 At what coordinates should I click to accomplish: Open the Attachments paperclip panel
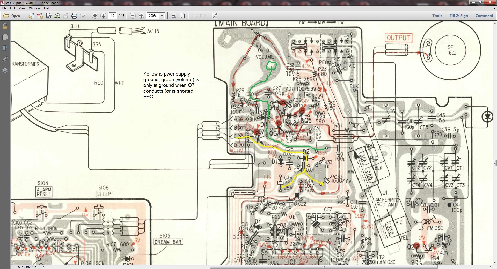5,59
